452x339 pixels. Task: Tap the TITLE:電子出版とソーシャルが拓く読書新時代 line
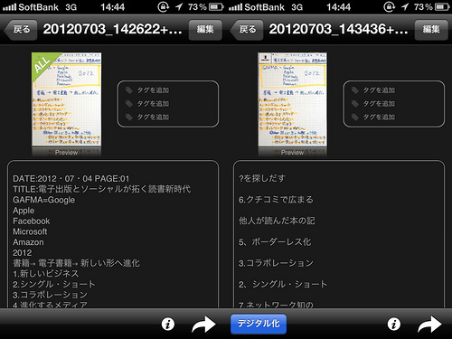point(101,189)
